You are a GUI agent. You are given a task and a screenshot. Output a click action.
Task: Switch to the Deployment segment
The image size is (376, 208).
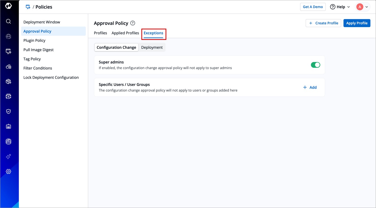(x=152, y=47)
